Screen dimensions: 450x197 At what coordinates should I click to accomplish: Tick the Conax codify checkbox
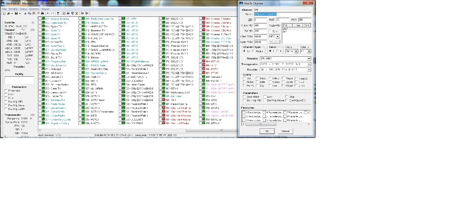click(270, 82)
